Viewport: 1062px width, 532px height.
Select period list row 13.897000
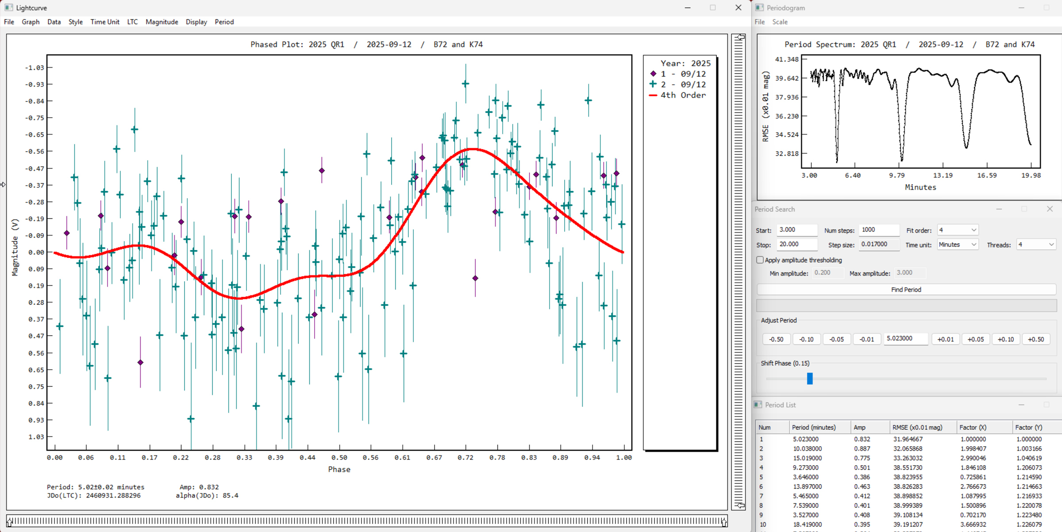pos(908,486)
